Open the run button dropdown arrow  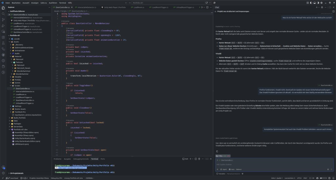click(x=204, y=7)
